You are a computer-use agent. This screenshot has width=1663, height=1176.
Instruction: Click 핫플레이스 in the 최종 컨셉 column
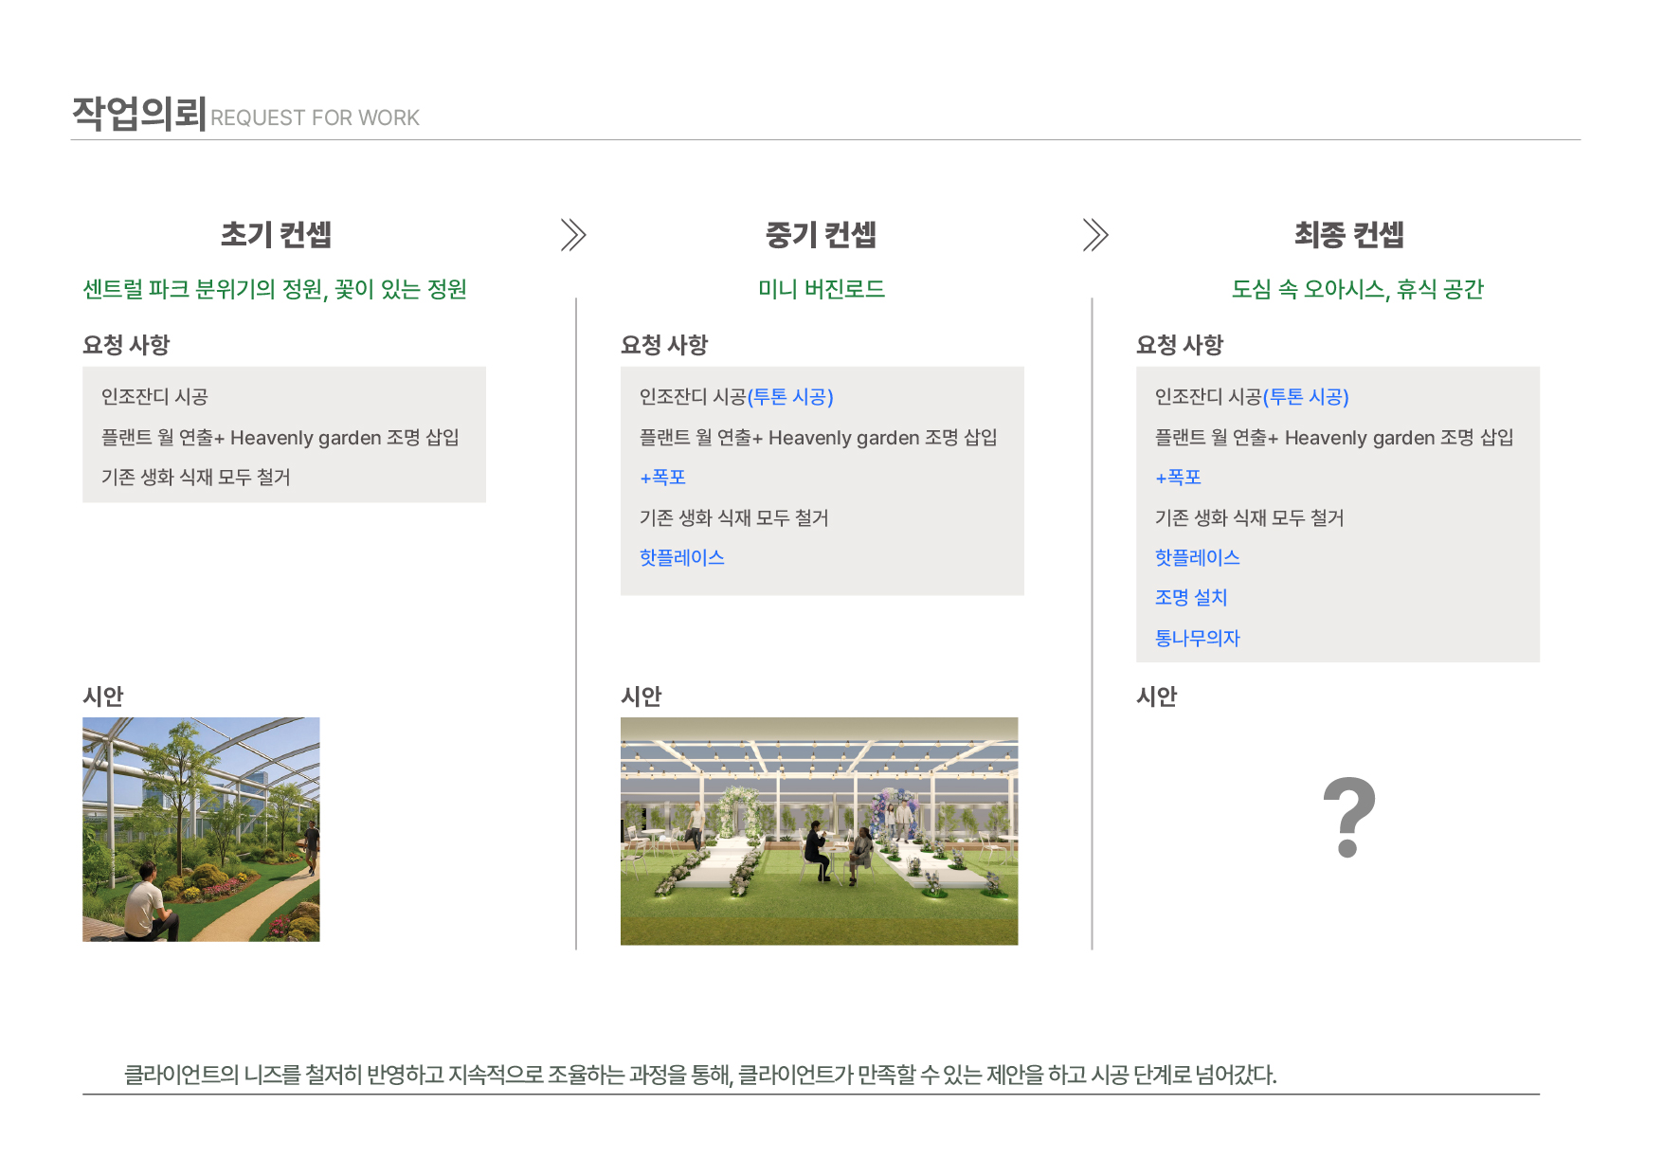(1197, 558)
